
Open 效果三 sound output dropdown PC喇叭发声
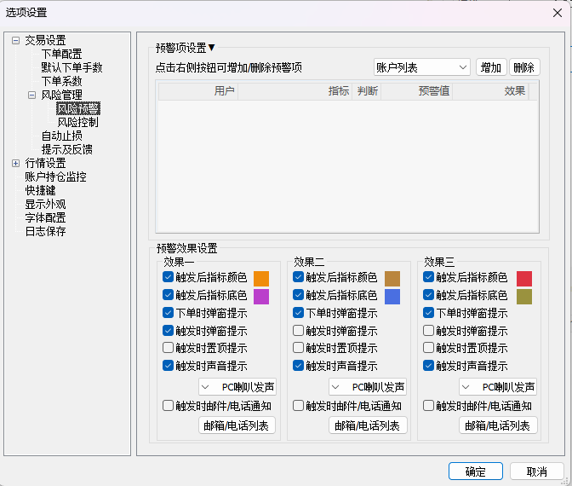point(498,386)
